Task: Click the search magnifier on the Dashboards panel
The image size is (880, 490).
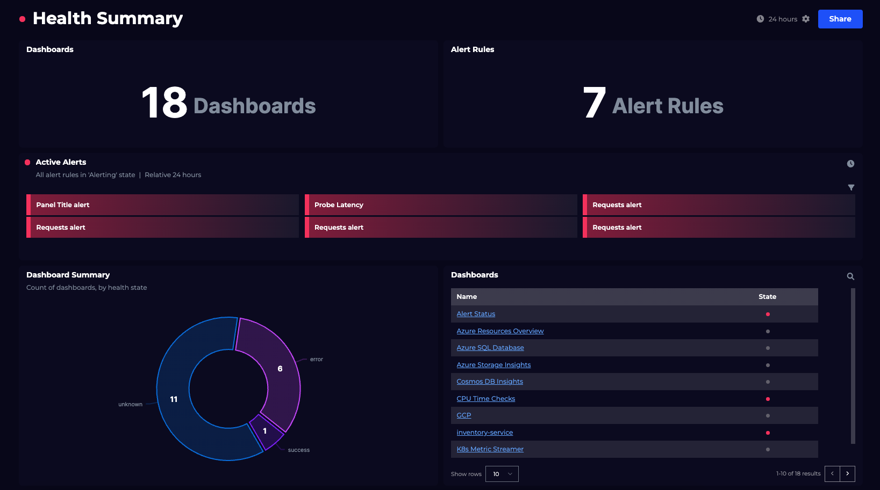Action: [850, 276]
